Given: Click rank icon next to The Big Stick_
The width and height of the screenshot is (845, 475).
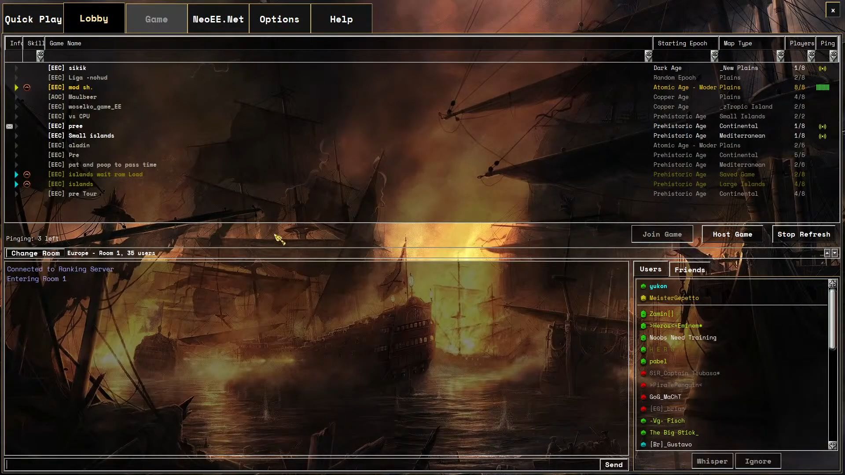Looking at the screenshot, I should (643, 433).
